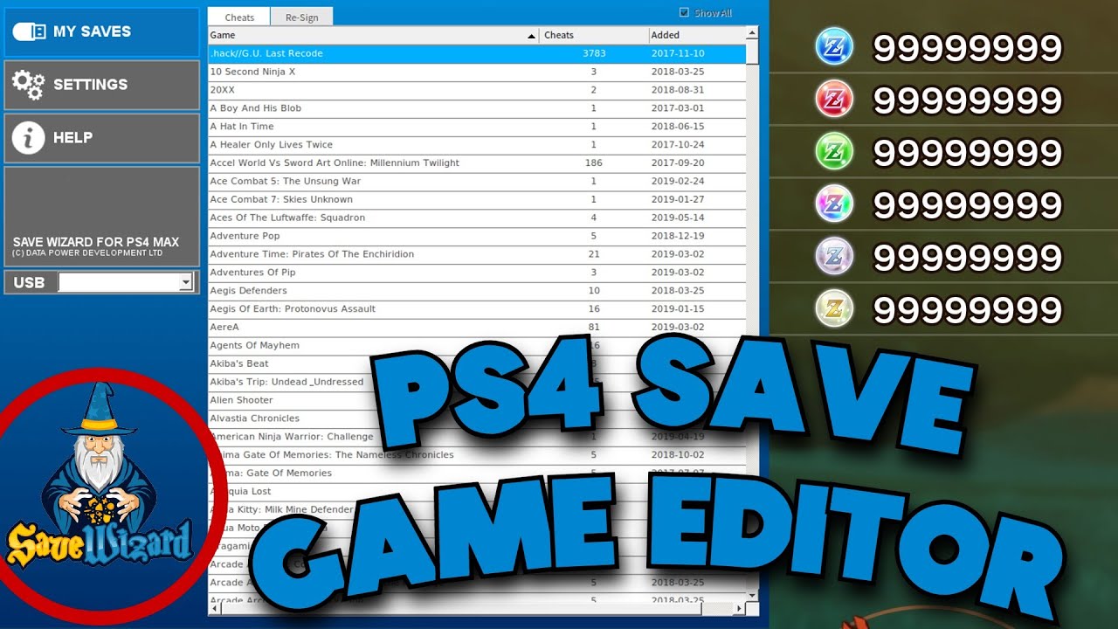Select 10 Second Ninja X
Viewport: 1118px width, 629px height.
click(x=477, y=72)
